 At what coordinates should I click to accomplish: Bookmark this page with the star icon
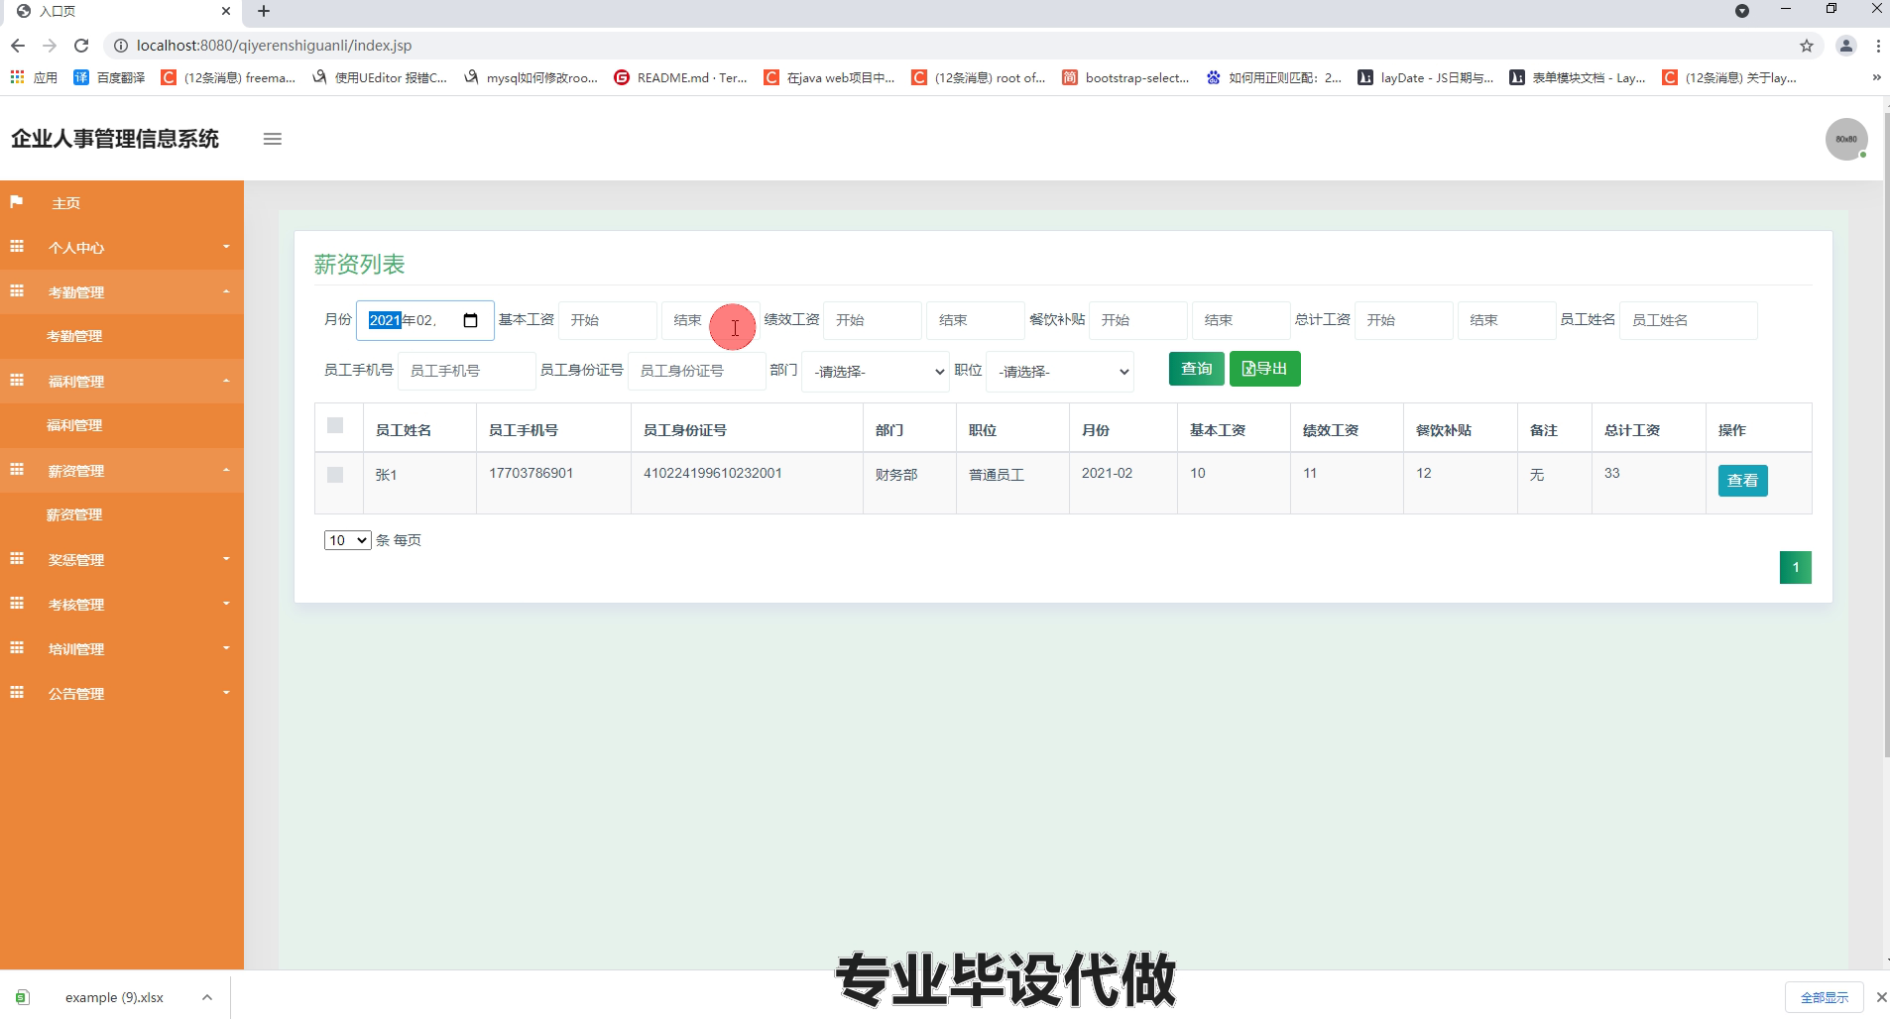coord(1807,46)
